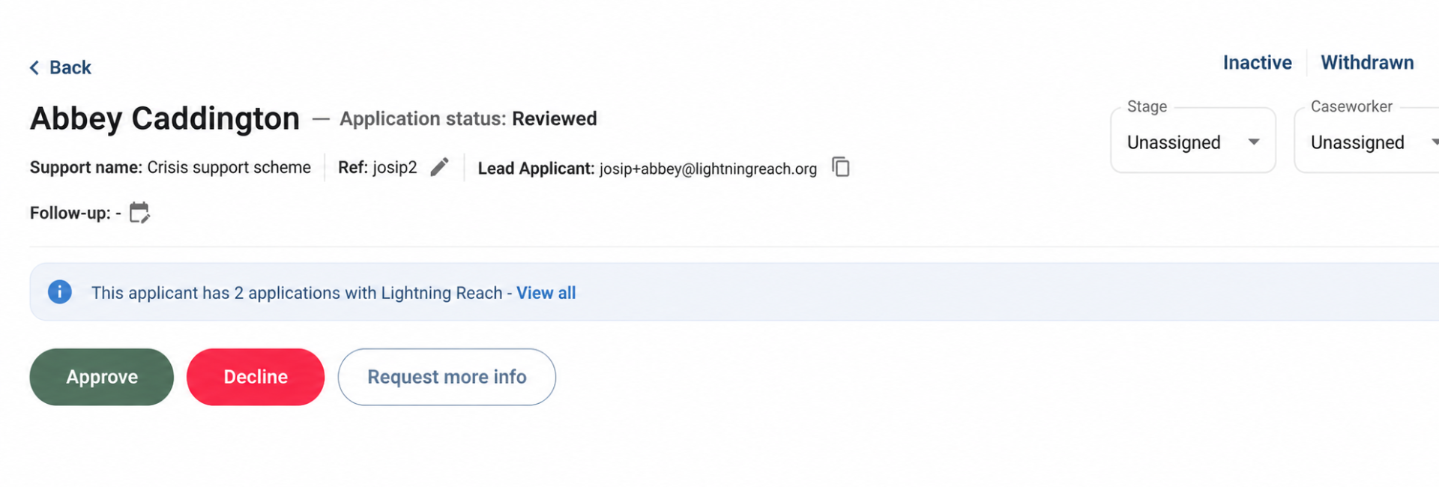This screenshot has width=1439, height=487.
Task: Copy the lead applicant email address
Action: 841,167
